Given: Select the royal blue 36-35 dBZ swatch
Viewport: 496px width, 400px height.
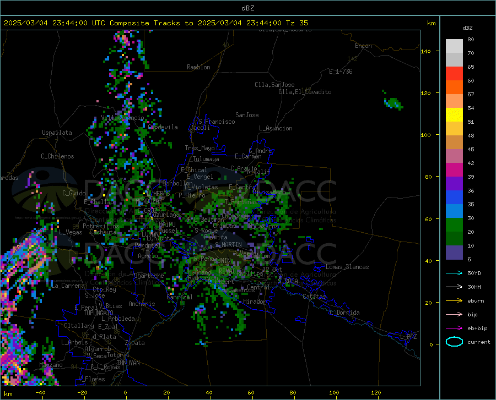Looking at the screenshot, I should [454, 198].
